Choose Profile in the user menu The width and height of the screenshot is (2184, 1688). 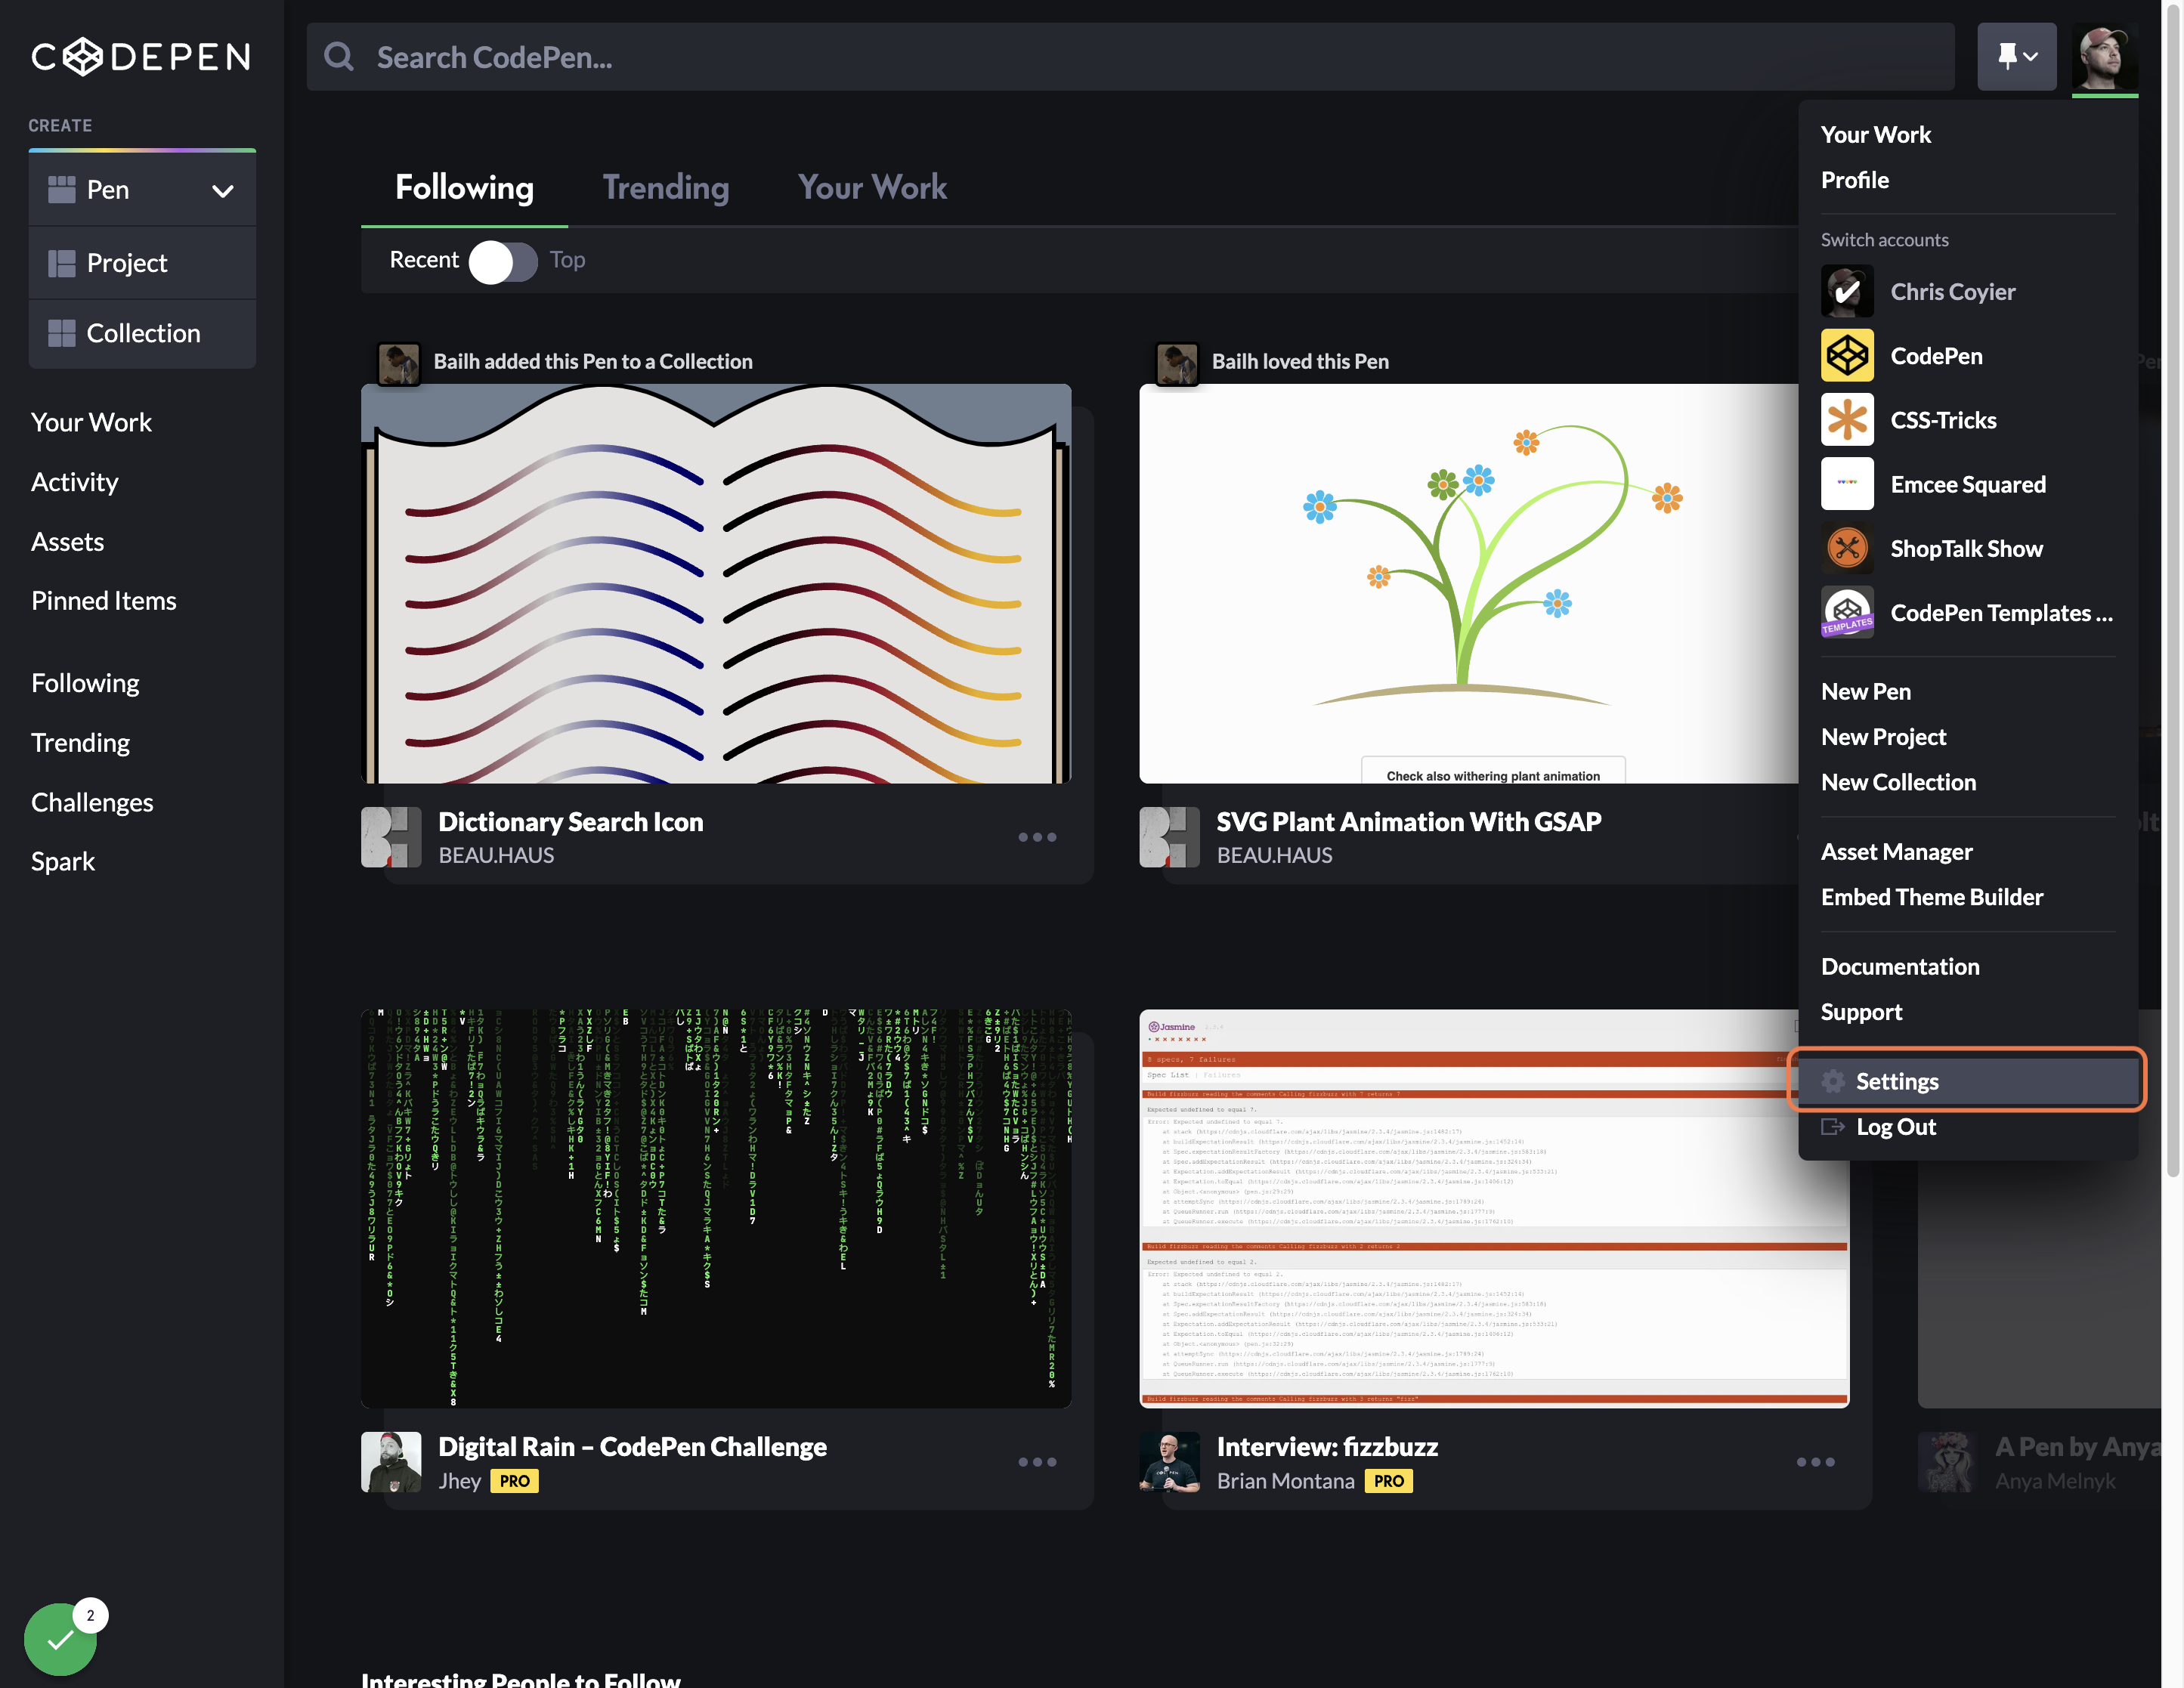pyautogui.click(x=1854, y=180)
